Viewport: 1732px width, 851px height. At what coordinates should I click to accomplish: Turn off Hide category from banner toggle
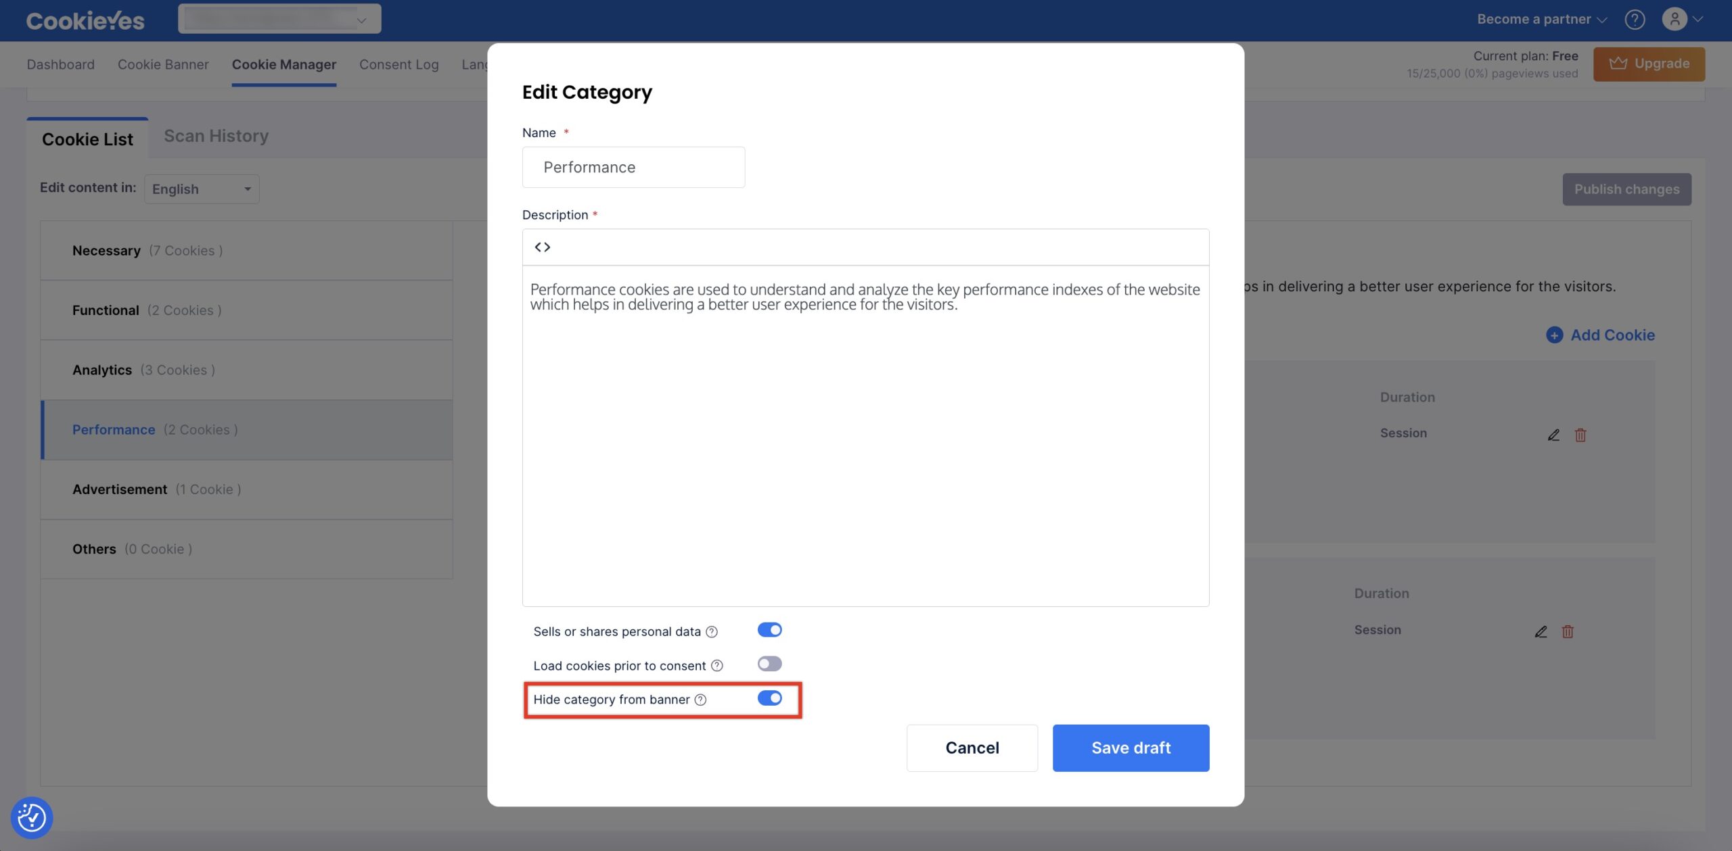(769, 698)
